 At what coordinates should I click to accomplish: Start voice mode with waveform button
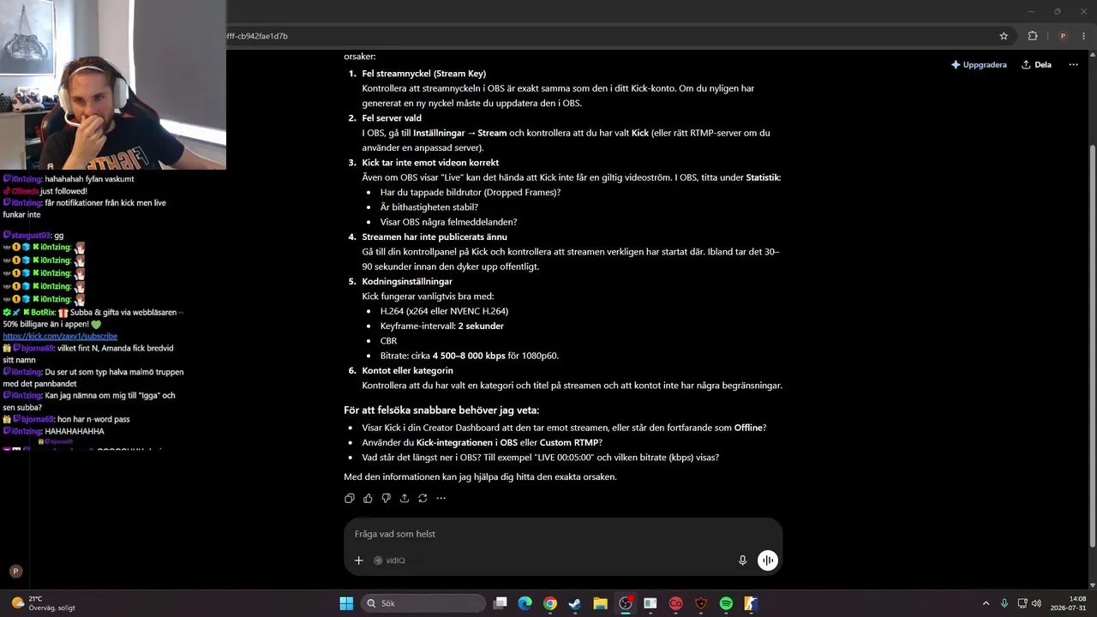(768, 560)
